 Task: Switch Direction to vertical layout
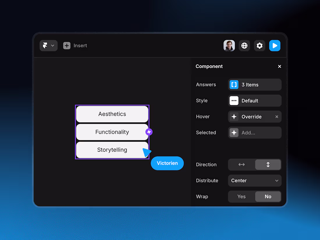(x=268, y=164)
